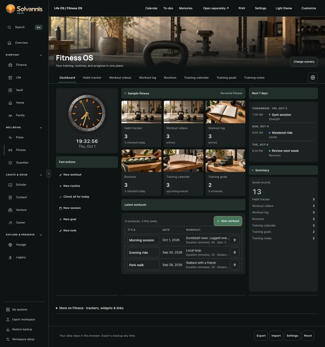Switch to the Habit tracker tab

tap(92, 78)
